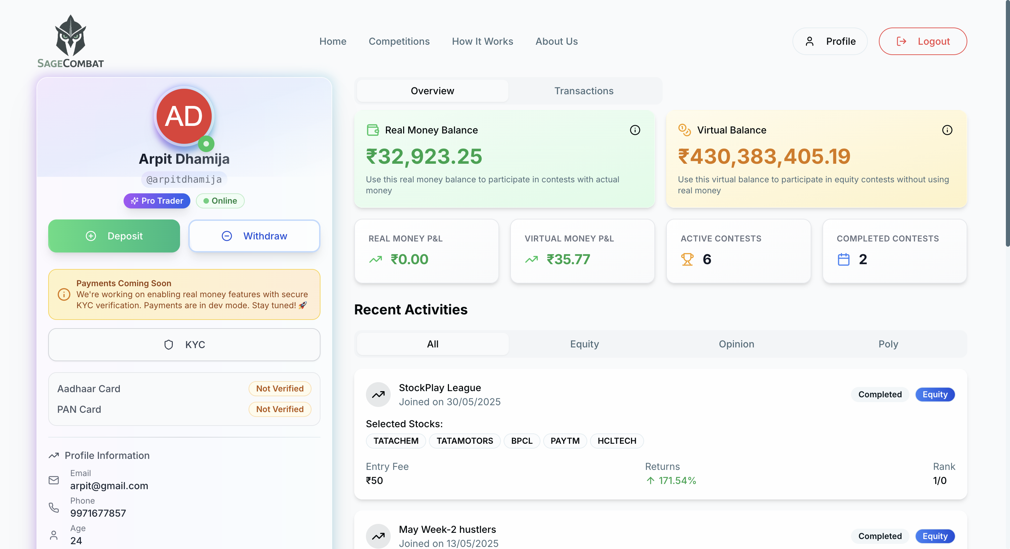The width and height of the screenshot is (1010, 549).
Task: Click the email envelope icon
Action: tap(54, 480)
